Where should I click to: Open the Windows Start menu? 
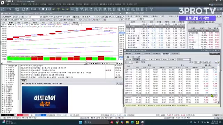(x=80, y=122)
